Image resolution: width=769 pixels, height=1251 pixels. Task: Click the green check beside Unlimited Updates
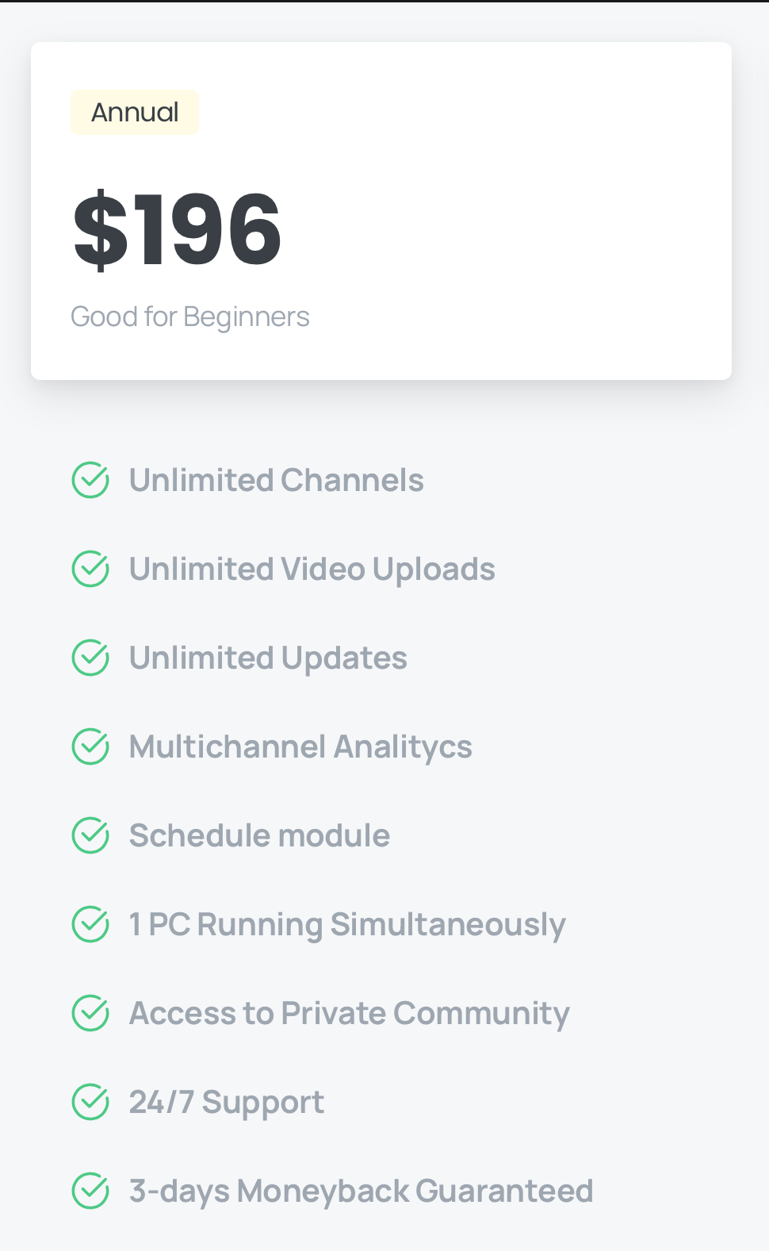tap(90, 658)
